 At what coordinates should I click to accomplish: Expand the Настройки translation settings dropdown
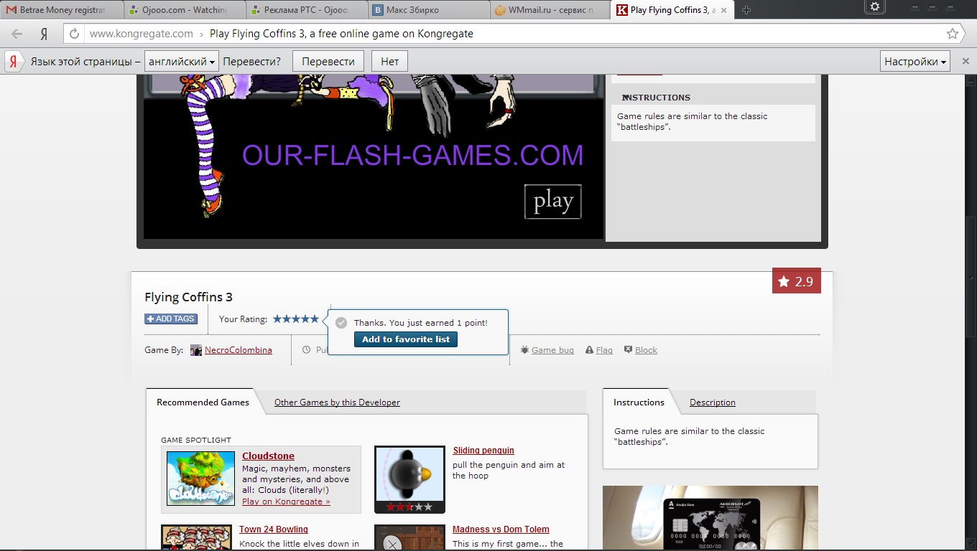[x=915, y=62]
